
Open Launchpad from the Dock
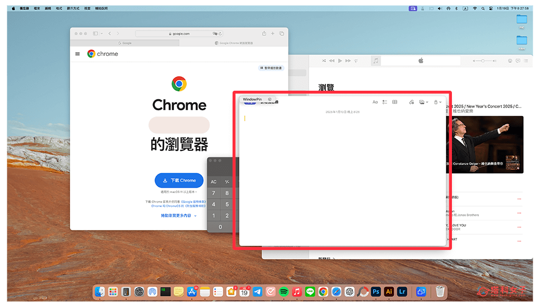113,292
